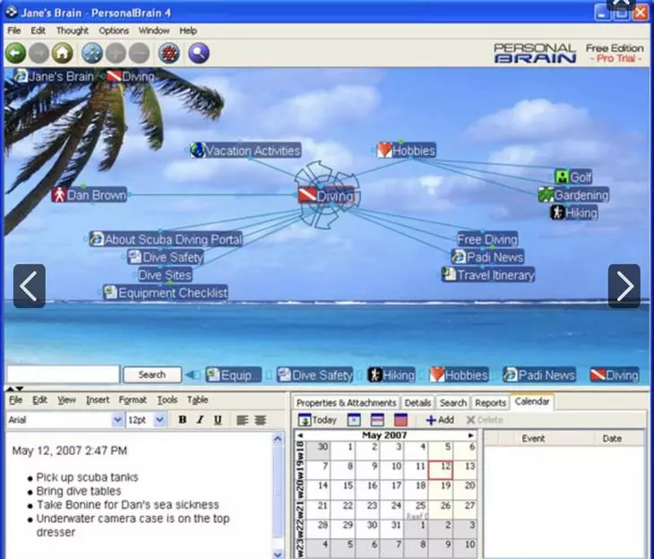The width and height of the screenshot is (654, 559).
Task: Click the notes scrollbar down arrow
Action: click(x=278, y=554)
